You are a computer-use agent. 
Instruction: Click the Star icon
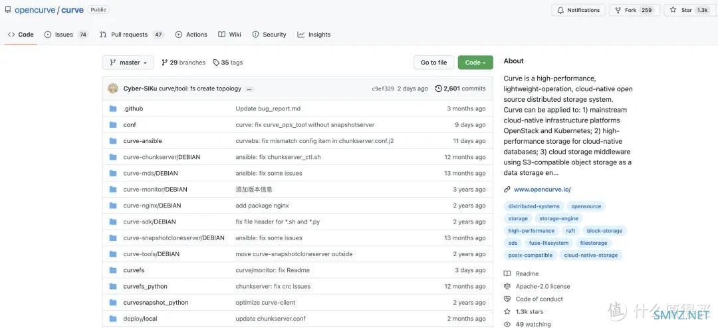click(x=673, y=10)
